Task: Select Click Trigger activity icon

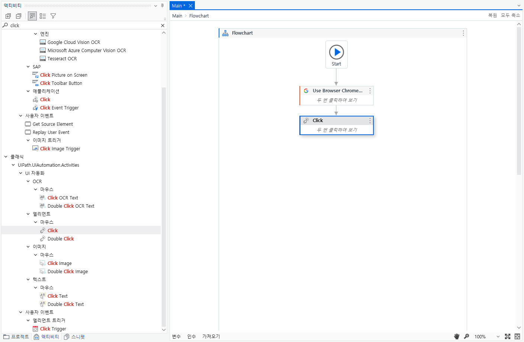Action: (35, 329)
